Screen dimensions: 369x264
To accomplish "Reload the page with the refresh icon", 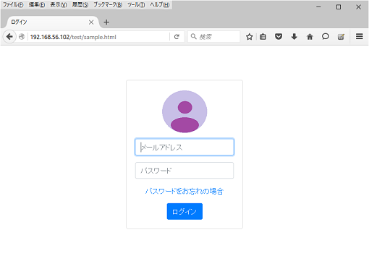I will [177, 37].
